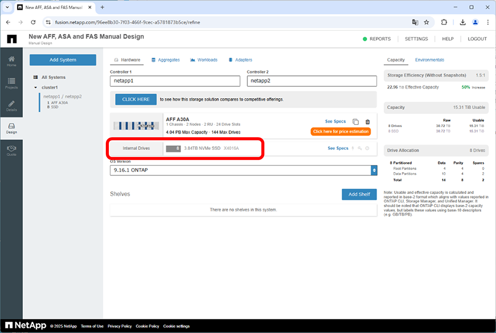The width and height of the screenshot is (496, 333).
Task: Focus the Controller 1 name field
Action: click(175, 81)
